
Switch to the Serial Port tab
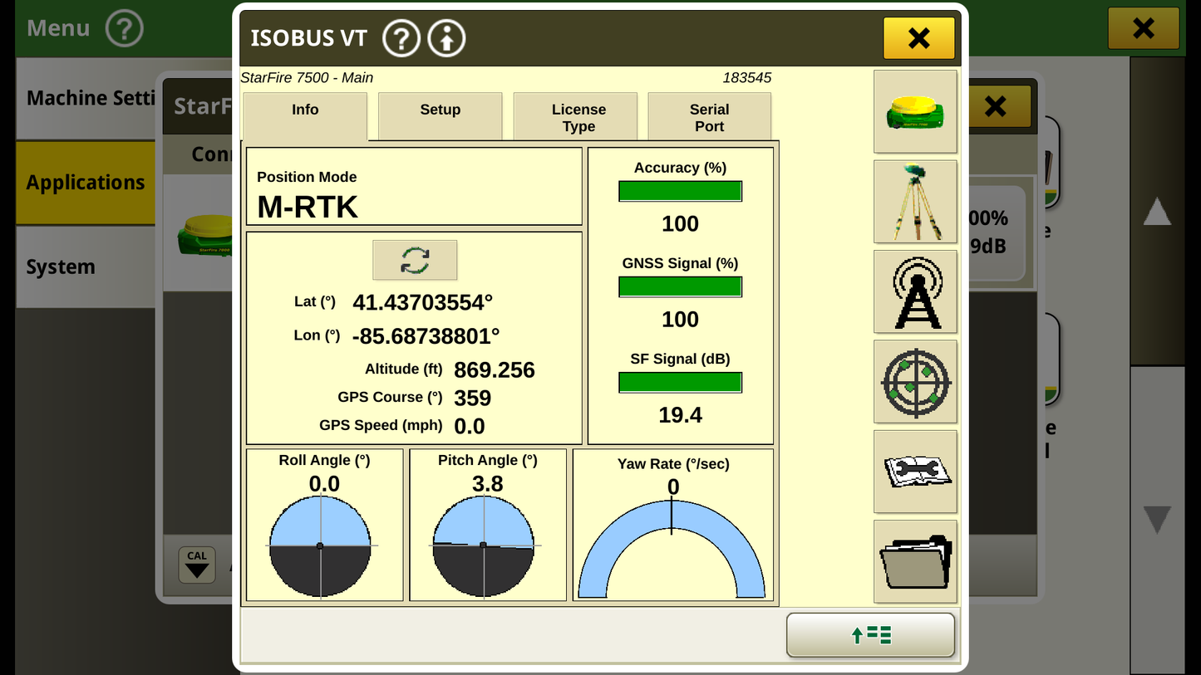click(709, 116)
